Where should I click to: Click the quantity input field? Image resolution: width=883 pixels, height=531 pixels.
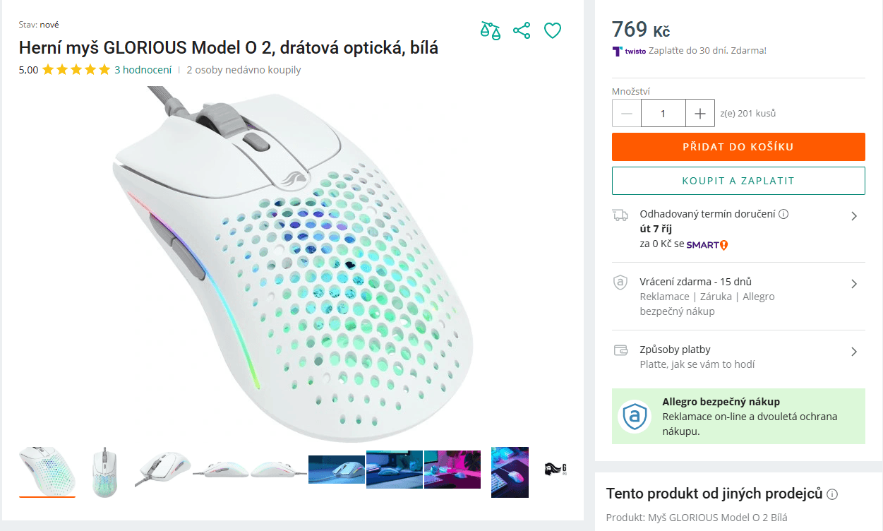point(663,113)
